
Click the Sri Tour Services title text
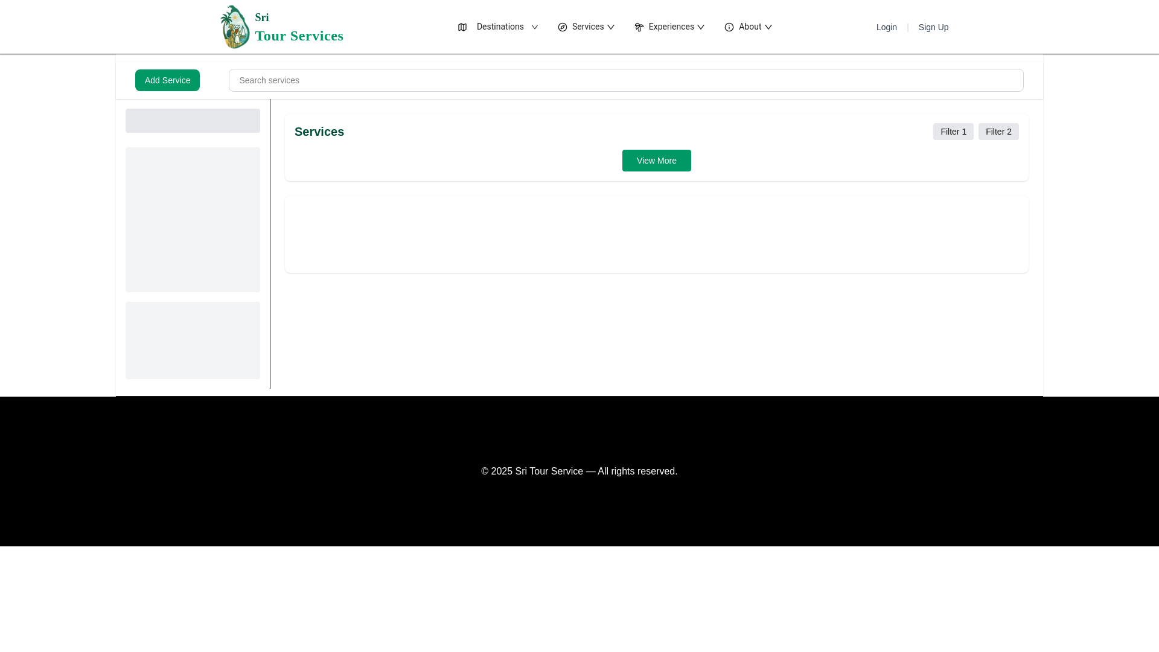299,28
